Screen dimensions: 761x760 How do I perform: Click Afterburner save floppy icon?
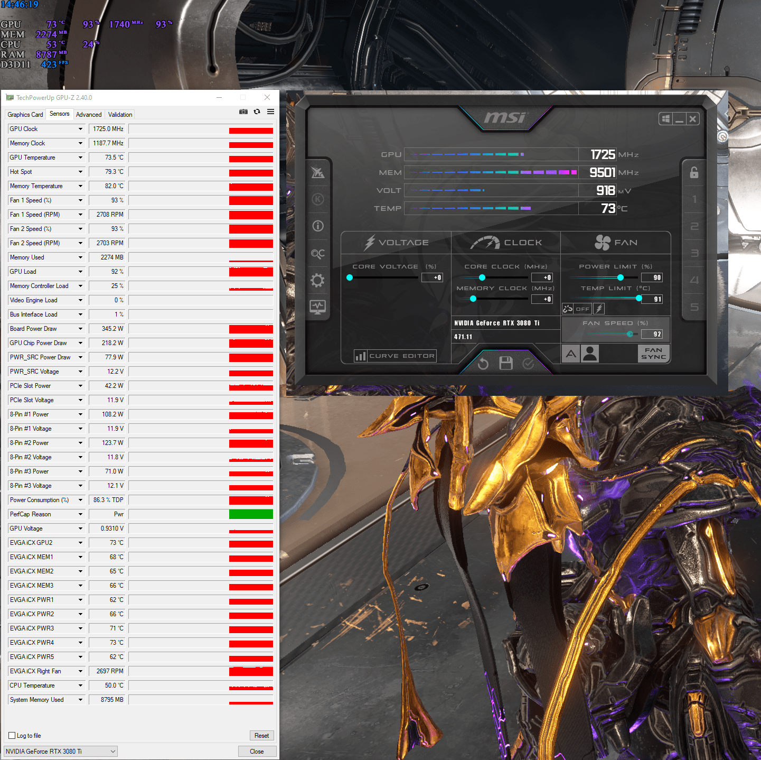coord(506,364)
